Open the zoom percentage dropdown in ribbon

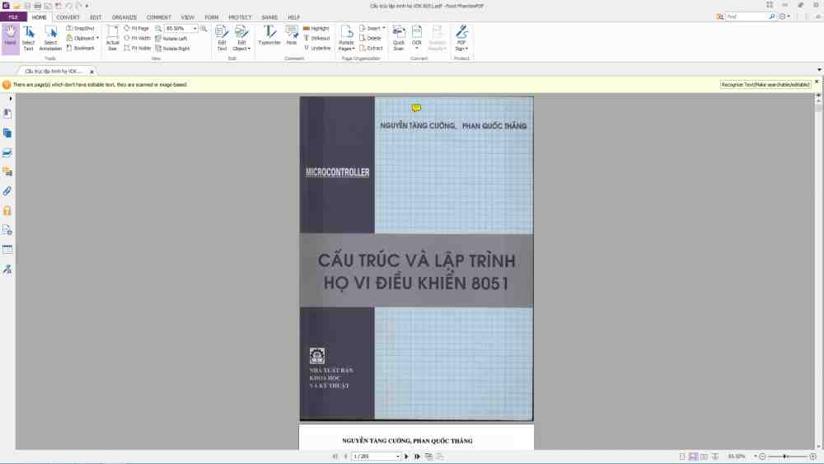194,28
